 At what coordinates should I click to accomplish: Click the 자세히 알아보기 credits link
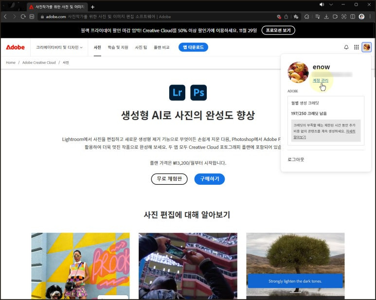point(324,134)
